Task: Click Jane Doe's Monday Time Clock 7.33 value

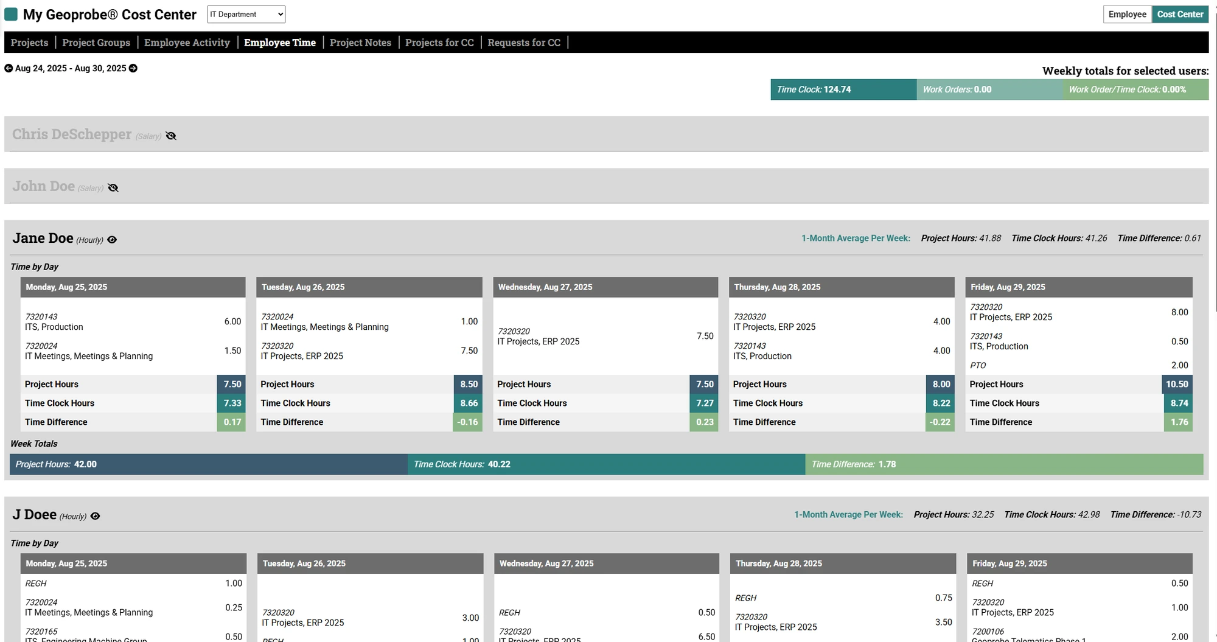Action: (232, 403)
